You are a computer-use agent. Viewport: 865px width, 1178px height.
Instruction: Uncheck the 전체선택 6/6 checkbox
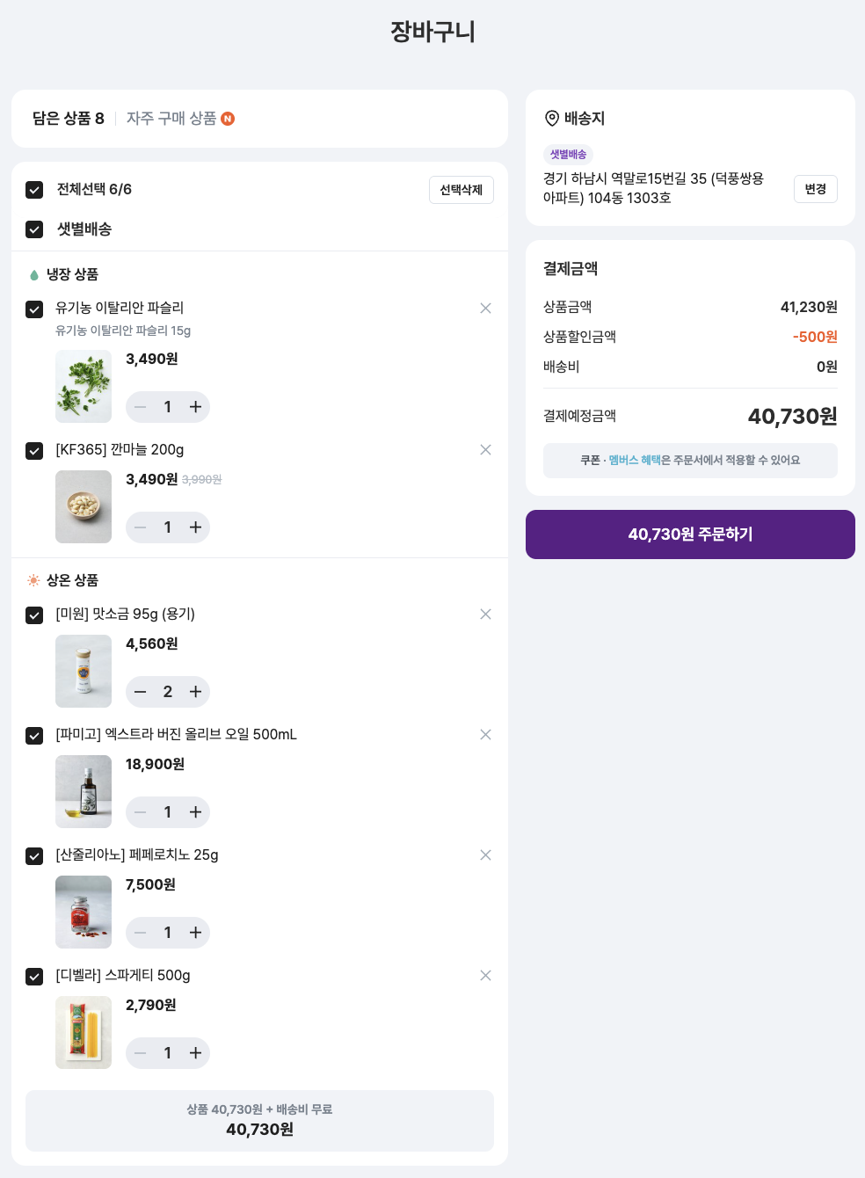(x=34, y=190)
